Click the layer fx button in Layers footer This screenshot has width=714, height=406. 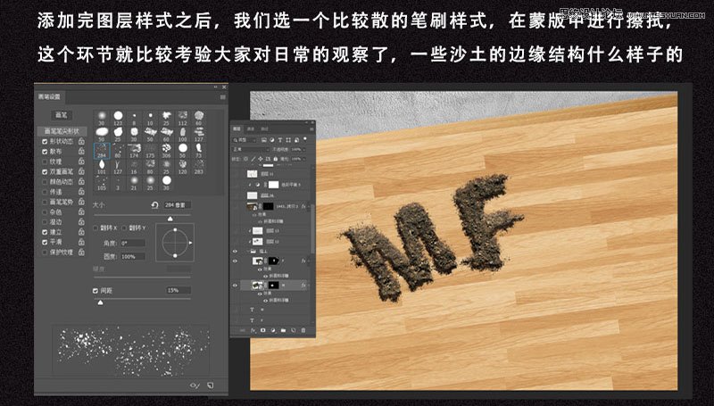tap(253, 330)
